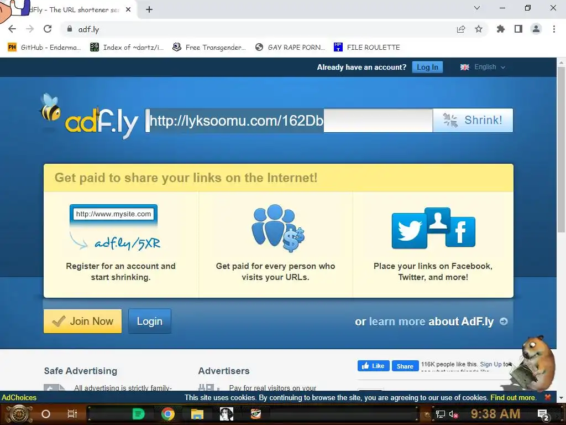566x425 pixels.
Task: Click the muted volume tray icon
Action: pyautogui.click(x=453, y=414)
